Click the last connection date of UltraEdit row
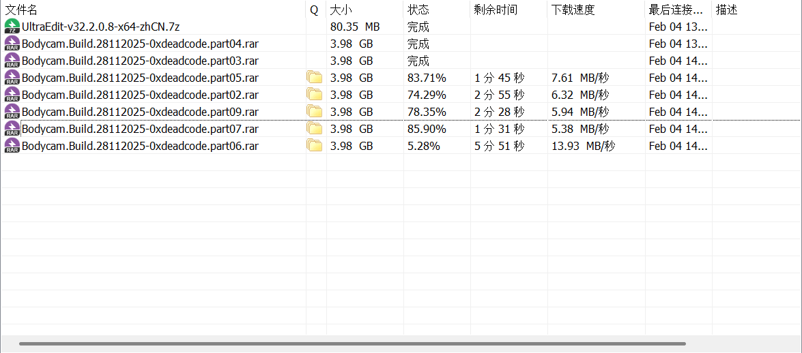This screenshot has height=353, width=802. pyautogui.click(x=678, y=27)
